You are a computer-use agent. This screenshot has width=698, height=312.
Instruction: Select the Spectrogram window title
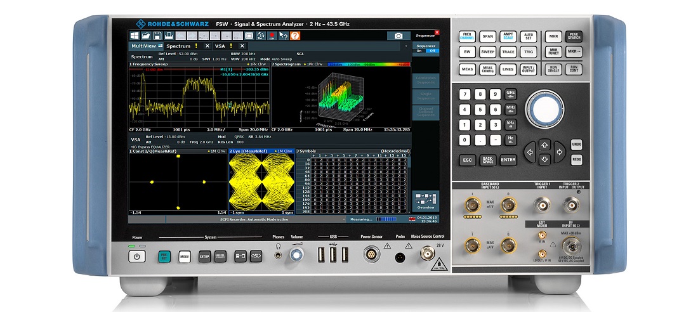286,65
